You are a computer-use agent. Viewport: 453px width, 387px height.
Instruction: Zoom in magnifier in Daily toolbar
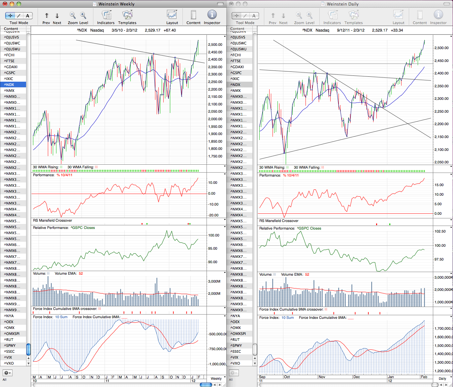point(309,15)
